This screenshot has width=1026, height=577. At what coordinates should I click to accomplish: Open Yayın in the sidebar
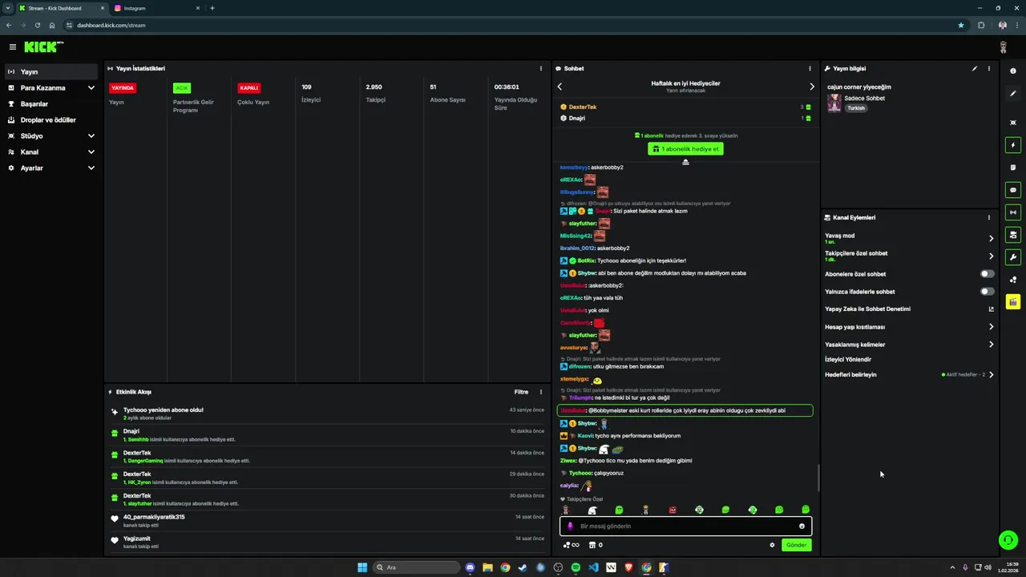(51, 71)
